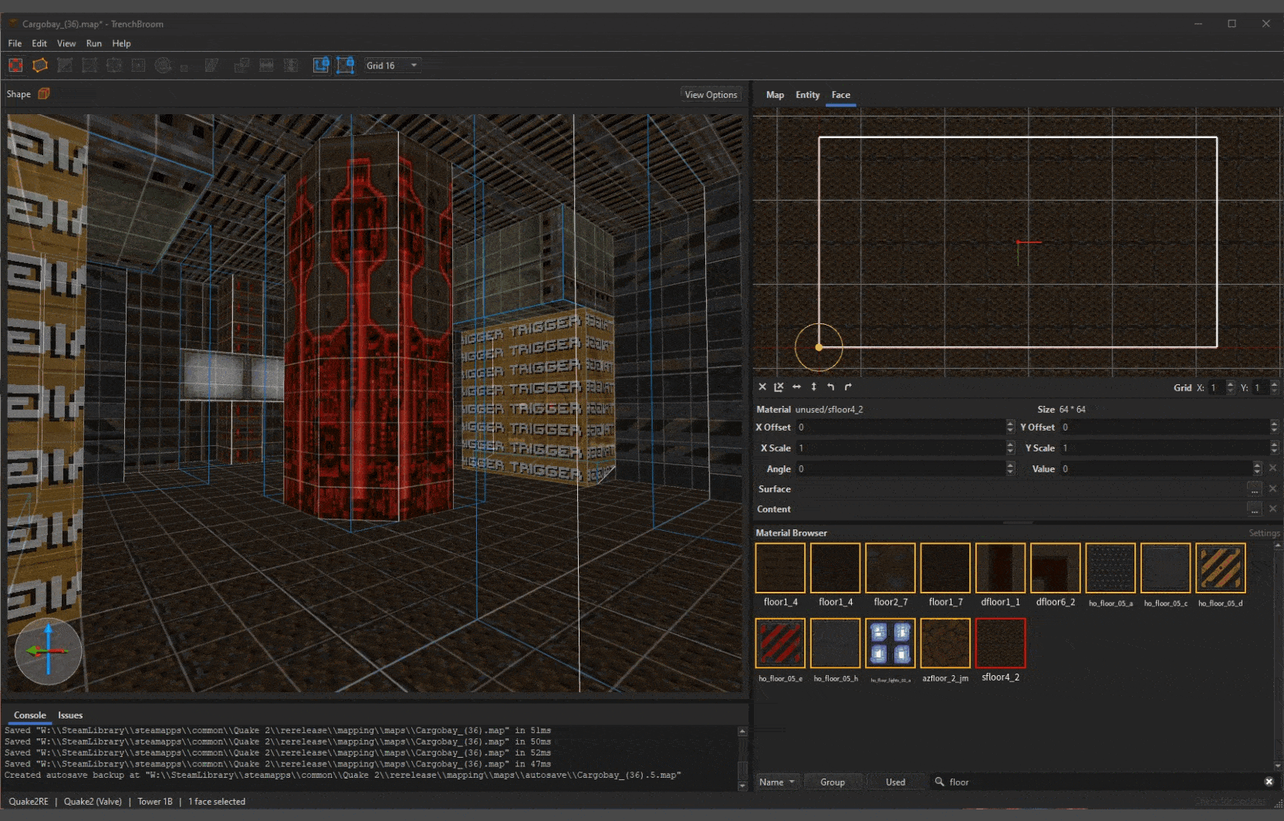
Task: Click the console scrollbar down arrow
Action: point(742,786)
